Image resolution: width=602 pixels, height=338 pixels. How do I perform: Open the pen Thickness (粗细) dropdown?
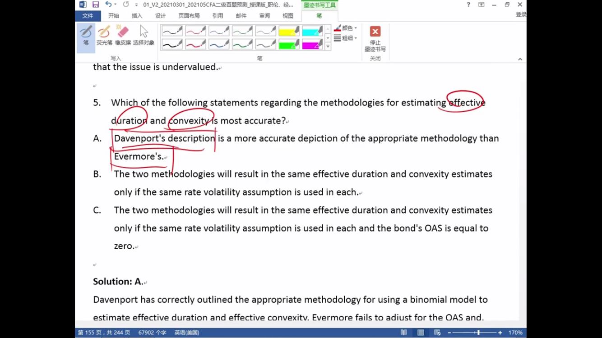346,38
